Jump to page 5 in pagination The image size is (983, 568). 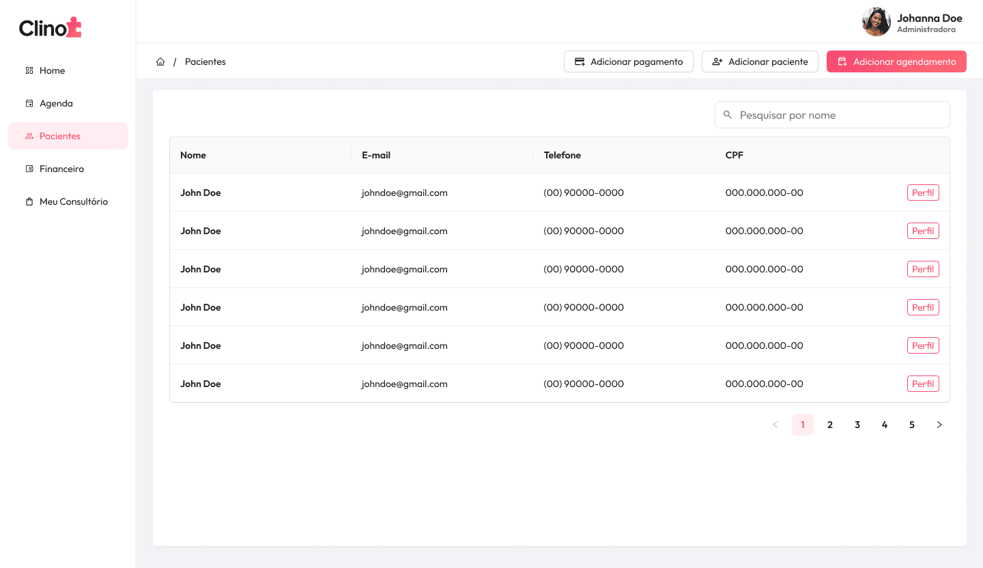pyautogui.click(x=912, y=425)
